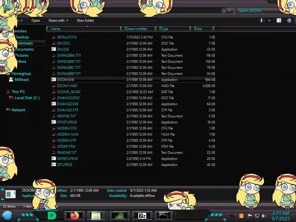Click the DEFAULT.CFG file icon
This screenshot has width=296, height=222.
54,37
